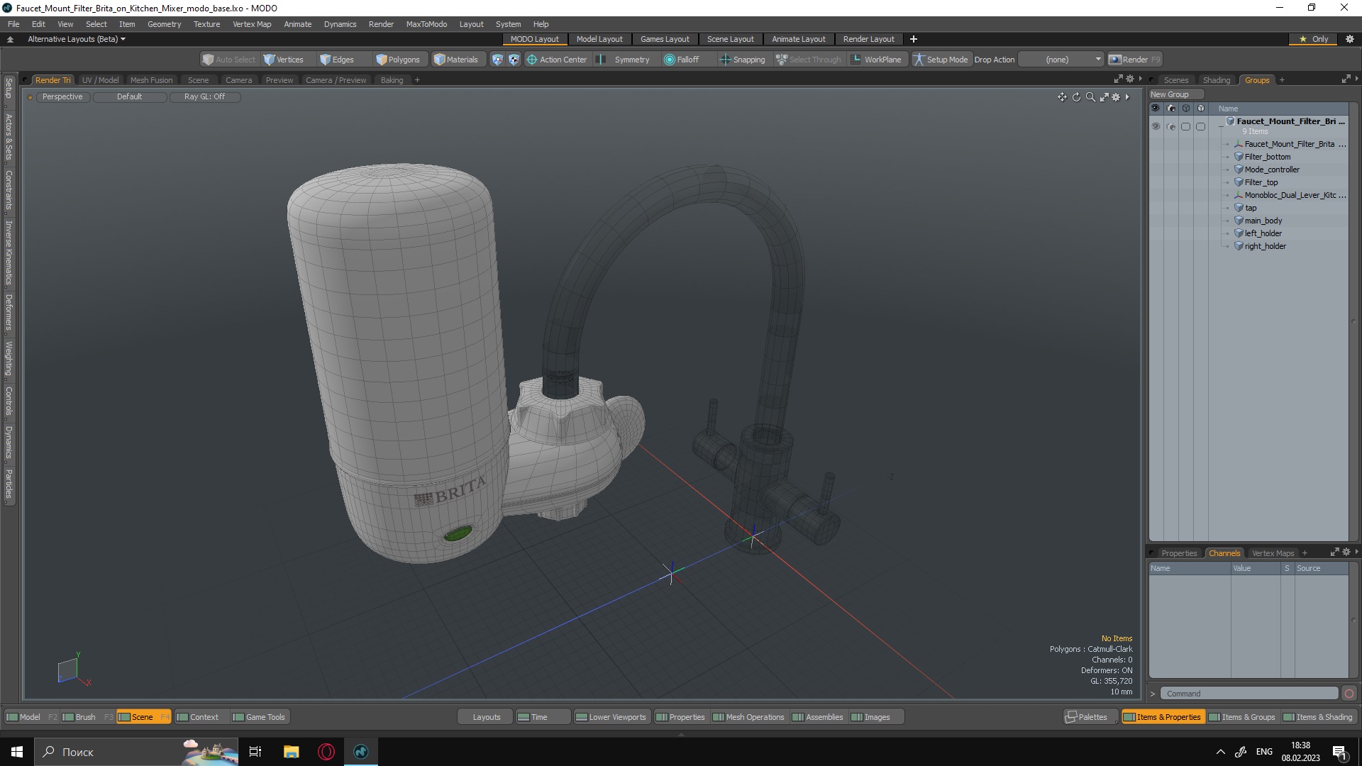
Task: Select the Edges selection mode
Action: [x=337, y=60]
